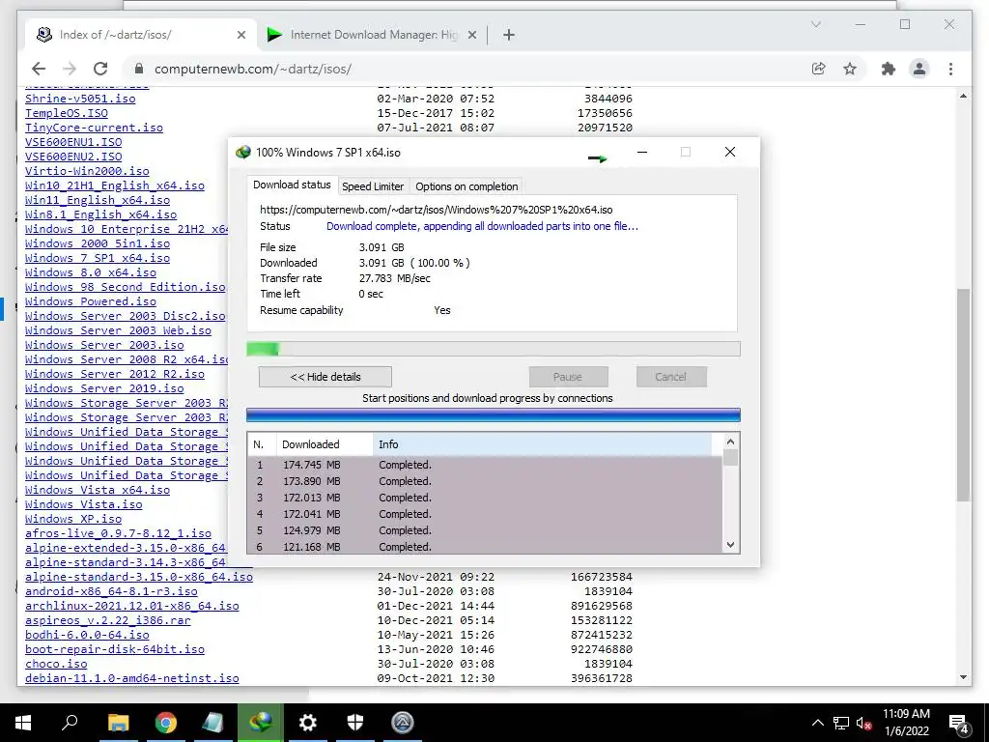The width and height of the screenshot is (989, 742).
Task: Click the browser forward arrow
Action: point(70,69)
